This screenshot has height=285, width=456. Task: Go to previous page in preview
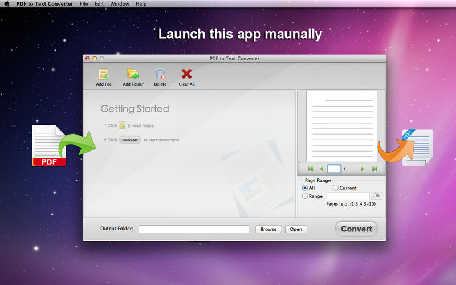(321, 169)
